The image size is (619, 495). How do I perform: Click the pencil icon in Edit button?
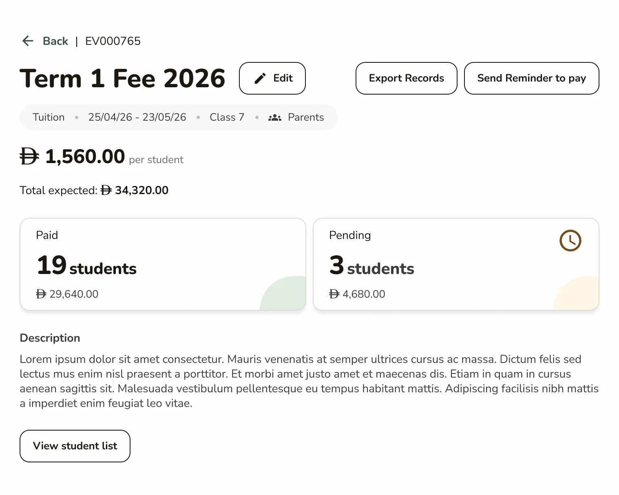point(260,78)
